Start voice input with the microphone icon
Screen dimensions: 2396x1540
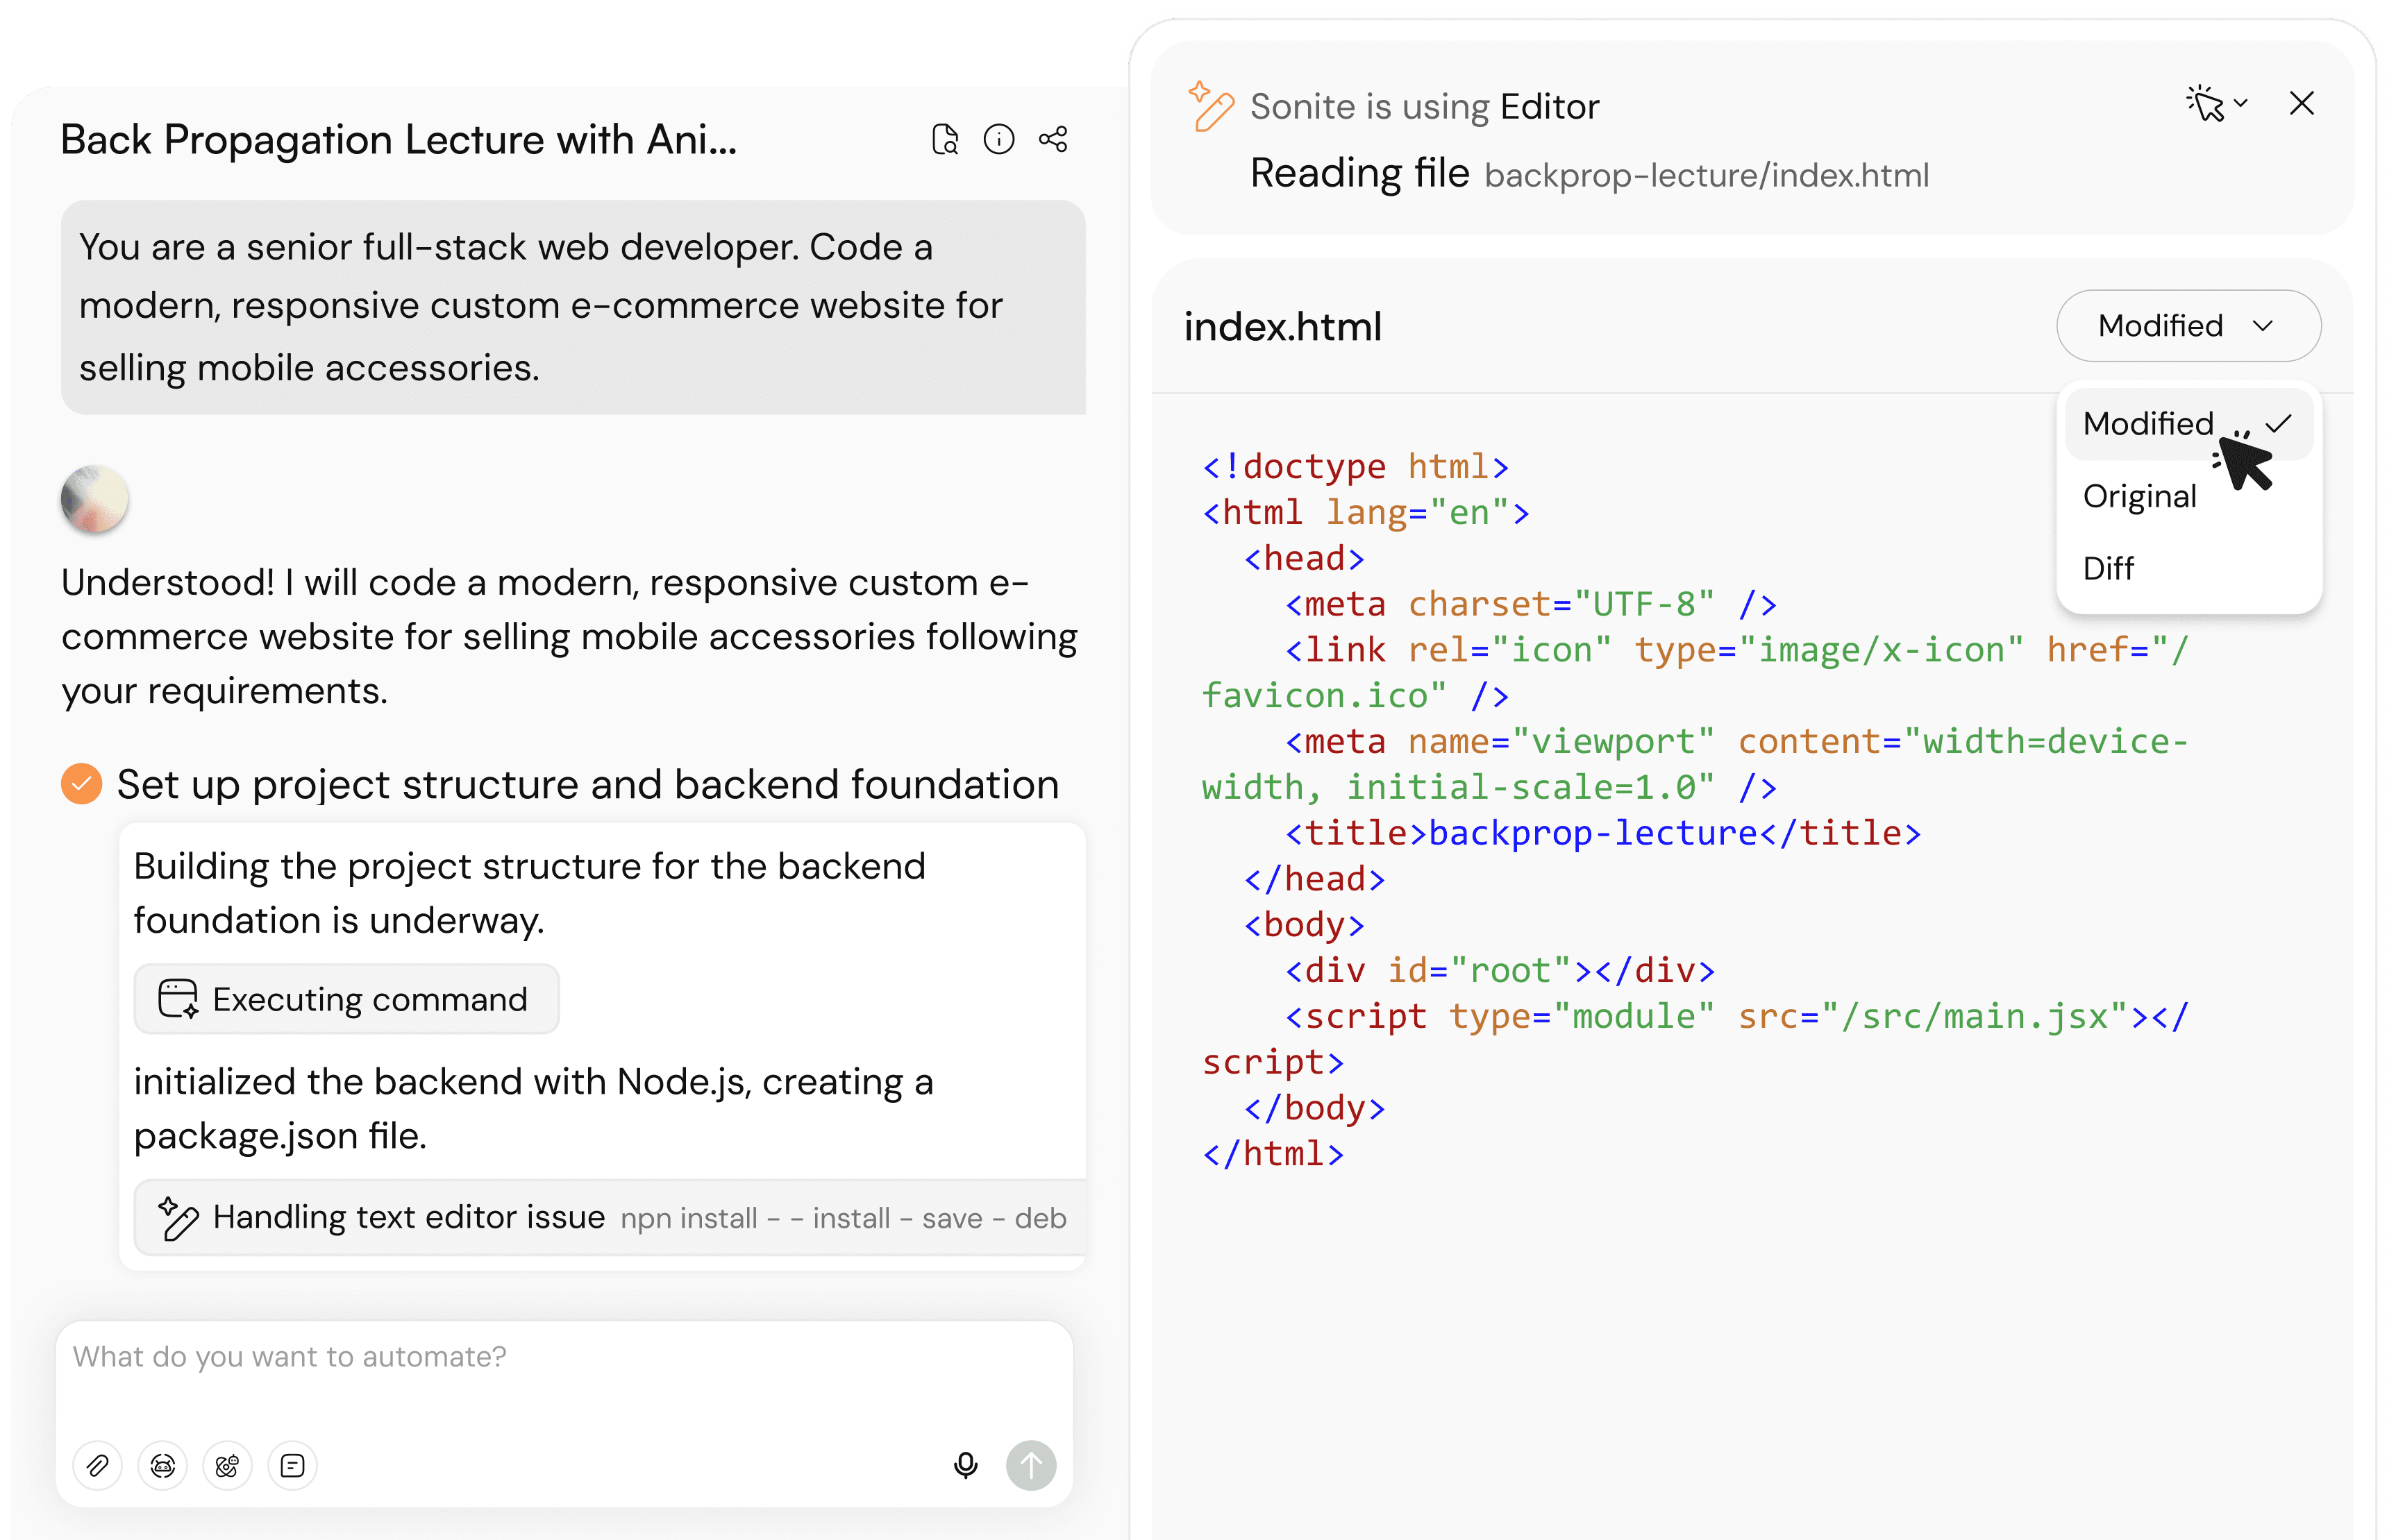(965, 1465)
